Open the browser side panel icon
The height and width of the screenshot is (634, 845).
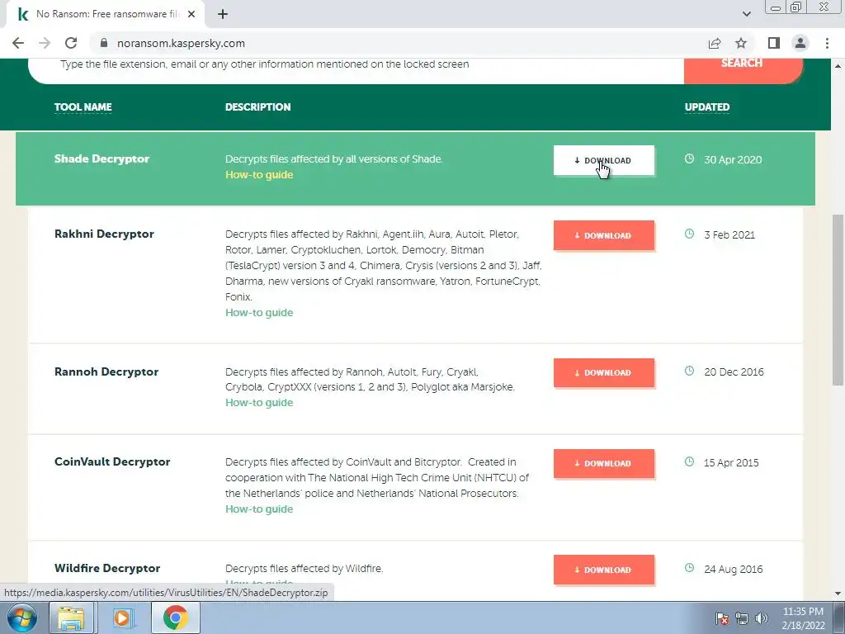[774, 43]
